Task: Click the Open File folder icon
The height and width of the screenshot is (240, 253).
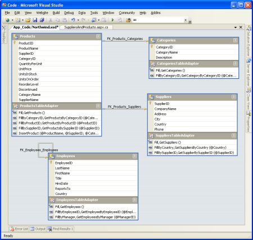Action: tap(28, 20)
